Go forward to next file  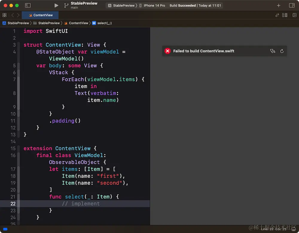(18, 15)
